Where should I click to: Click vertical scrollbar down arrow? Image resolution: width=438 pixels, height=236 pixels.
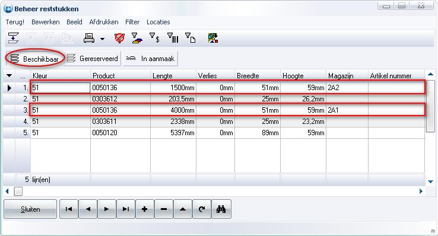click(x=430, y=182)
